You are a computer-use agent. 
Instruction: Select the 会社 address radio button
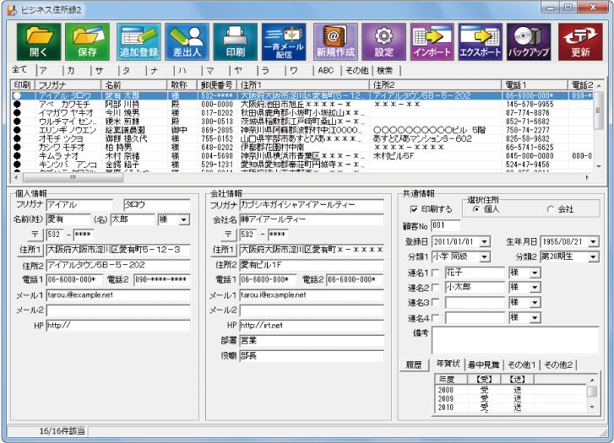point(551,209)
